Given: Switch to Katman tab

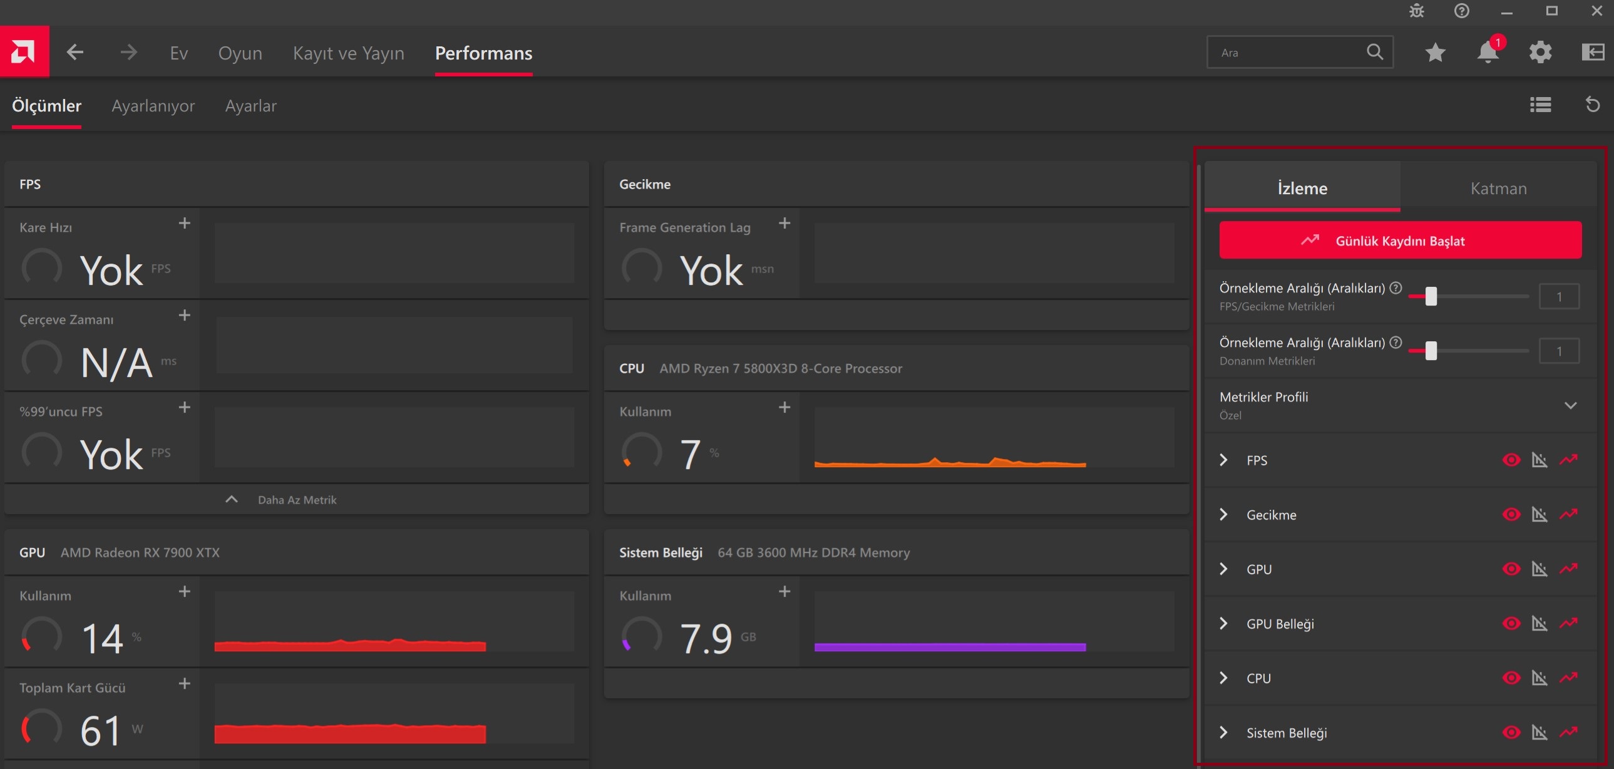Looking at the screenshot, I should [x=1498, y=188].
